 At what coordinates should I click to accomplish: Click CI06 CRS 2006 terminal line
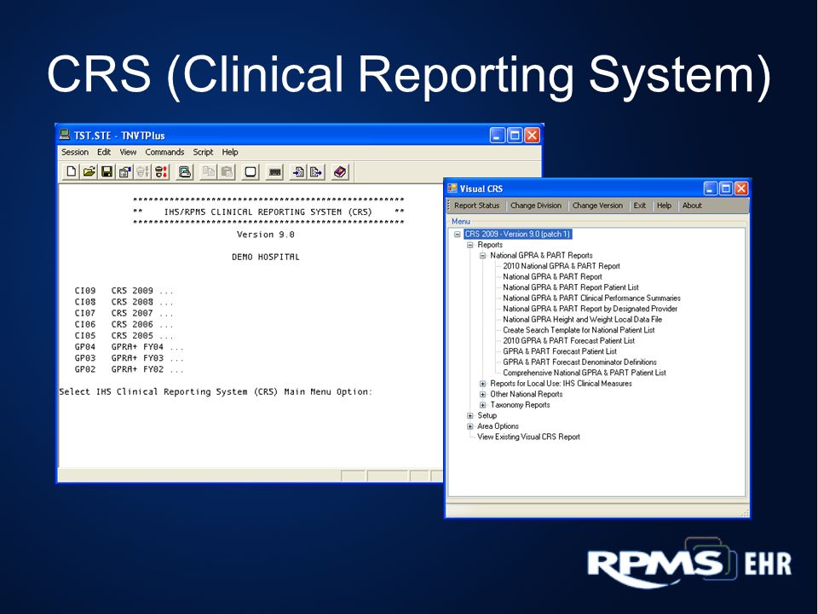[124, 324]
